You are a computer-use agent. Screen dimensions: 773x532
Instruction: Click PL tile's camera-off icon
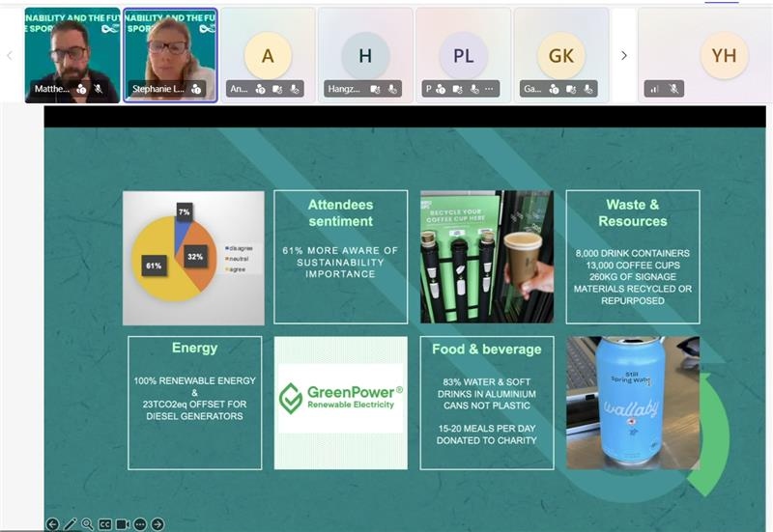(458, 89)
